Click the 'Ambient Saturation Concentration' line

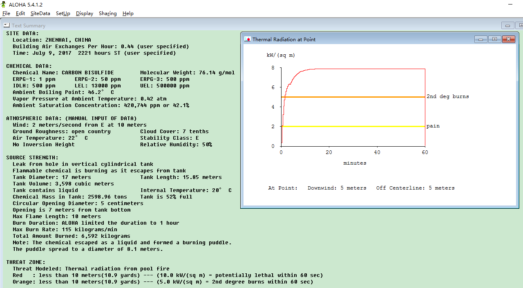tap(101, 105)
